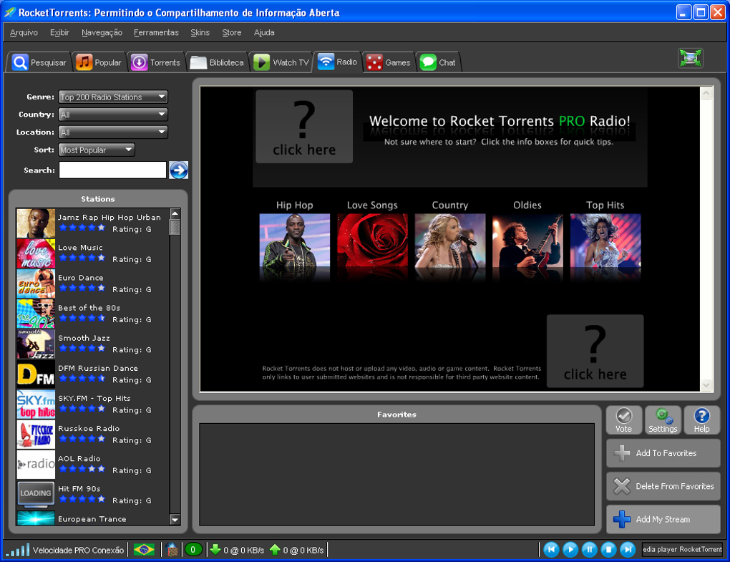
Task: Click the signal strength bars icon
Action: [18, 550]
